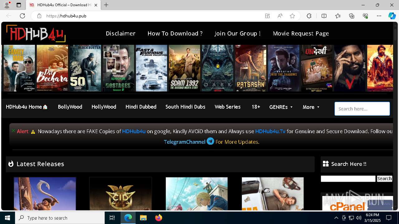Viewport: 399px width, 224px height.
Task: Expand the More dropdown menu
Action: [311, 107]
